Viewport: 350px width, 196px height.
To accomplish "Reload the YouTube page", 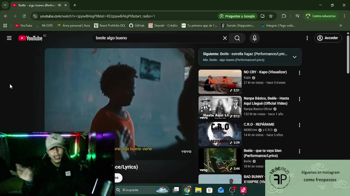I will coord(24,16).
